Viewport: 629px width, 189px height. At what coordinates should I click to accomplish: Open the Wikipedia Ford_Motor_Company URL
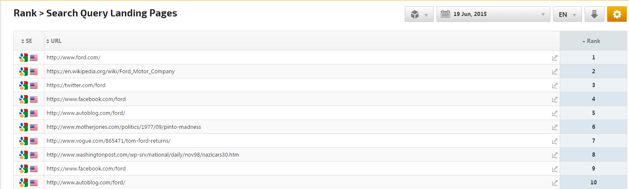(x=111, y=72)
